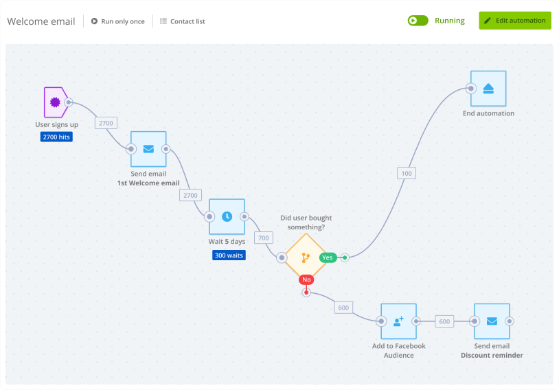Select the Did user bought something condition diamond

(x=306, y=257)
